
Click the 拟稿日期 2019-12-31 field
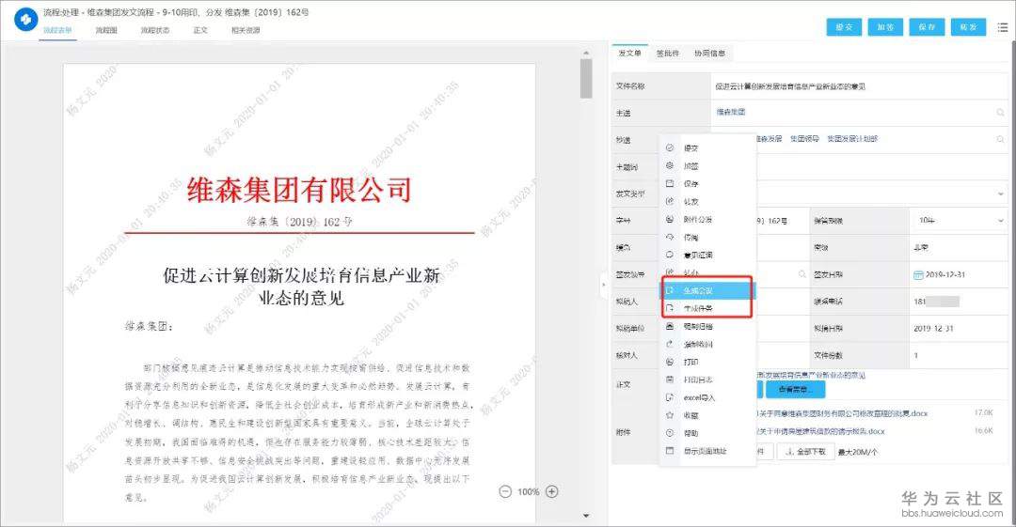(x=960, y=328)
